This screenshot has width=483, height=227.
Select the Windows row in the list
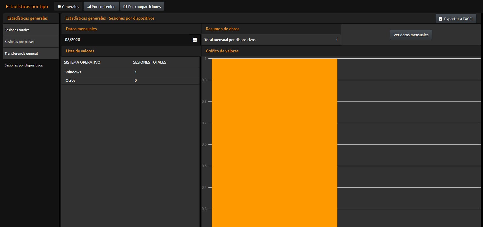130,72
